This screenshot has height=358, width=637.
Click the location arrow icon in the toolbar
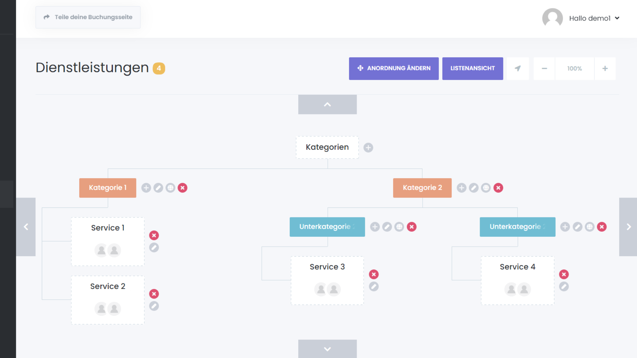518,69
